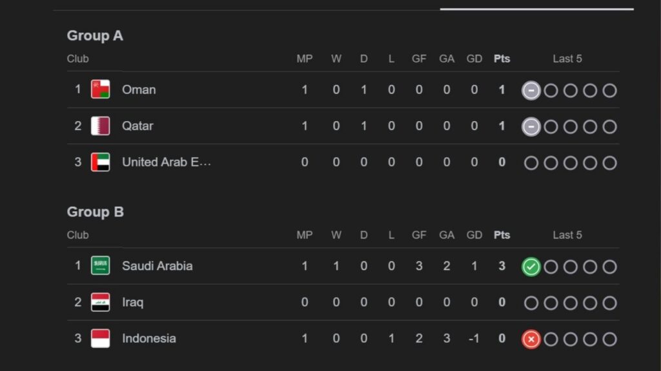Click the MP column header in Group B
The height and width of the screenshot is (371, 661).
[x=305, y=235]
